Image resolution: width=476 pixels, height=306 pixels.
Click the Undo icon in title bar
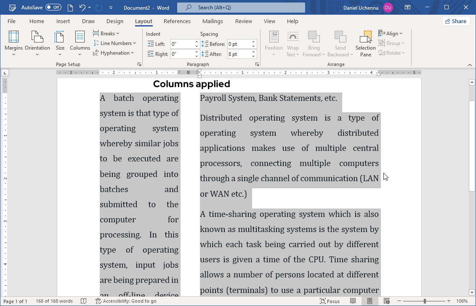click(x=82, y=8)
